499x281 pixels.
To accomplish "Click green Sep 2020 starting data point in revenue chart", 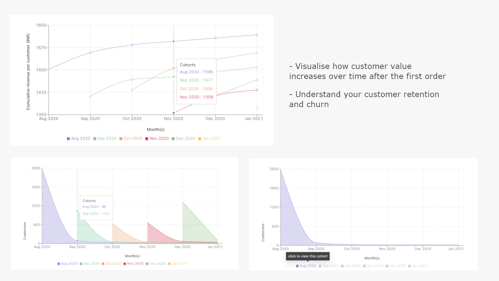I will tap(90, 96).
